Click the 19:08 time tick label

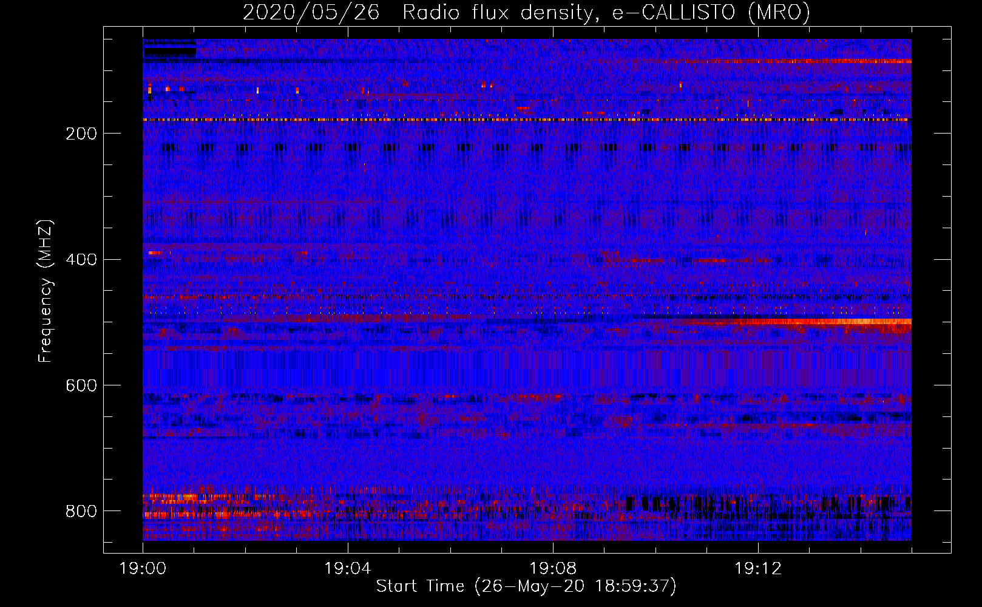[553, 569]
